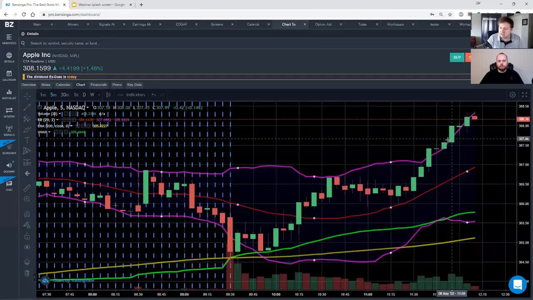Open the Indicators menu
This screenshot has width=533, height=300.
(x=132, y=95)
